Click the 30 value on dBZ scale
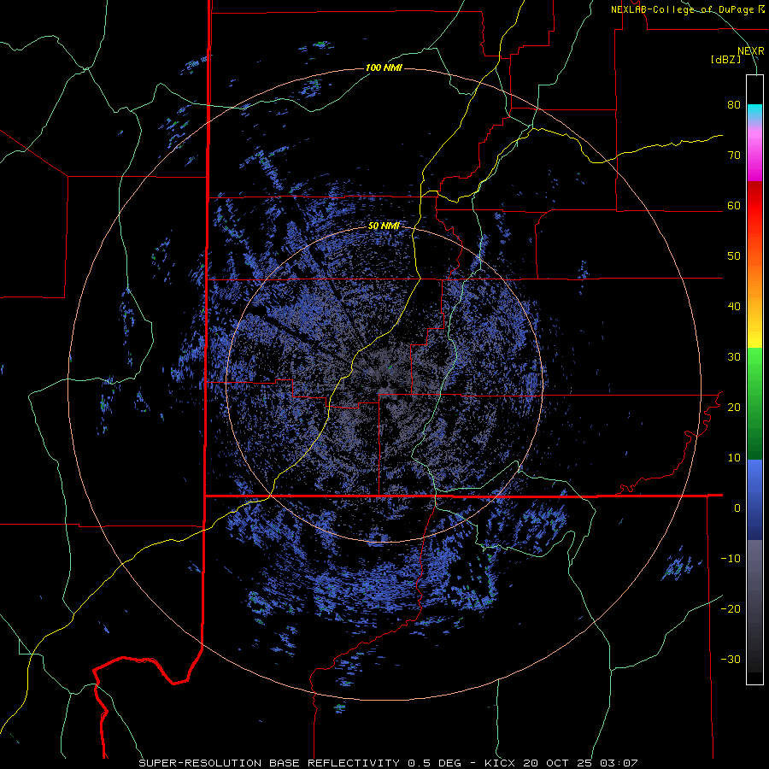This screenshot has width=769, height=769. [734, 357]
